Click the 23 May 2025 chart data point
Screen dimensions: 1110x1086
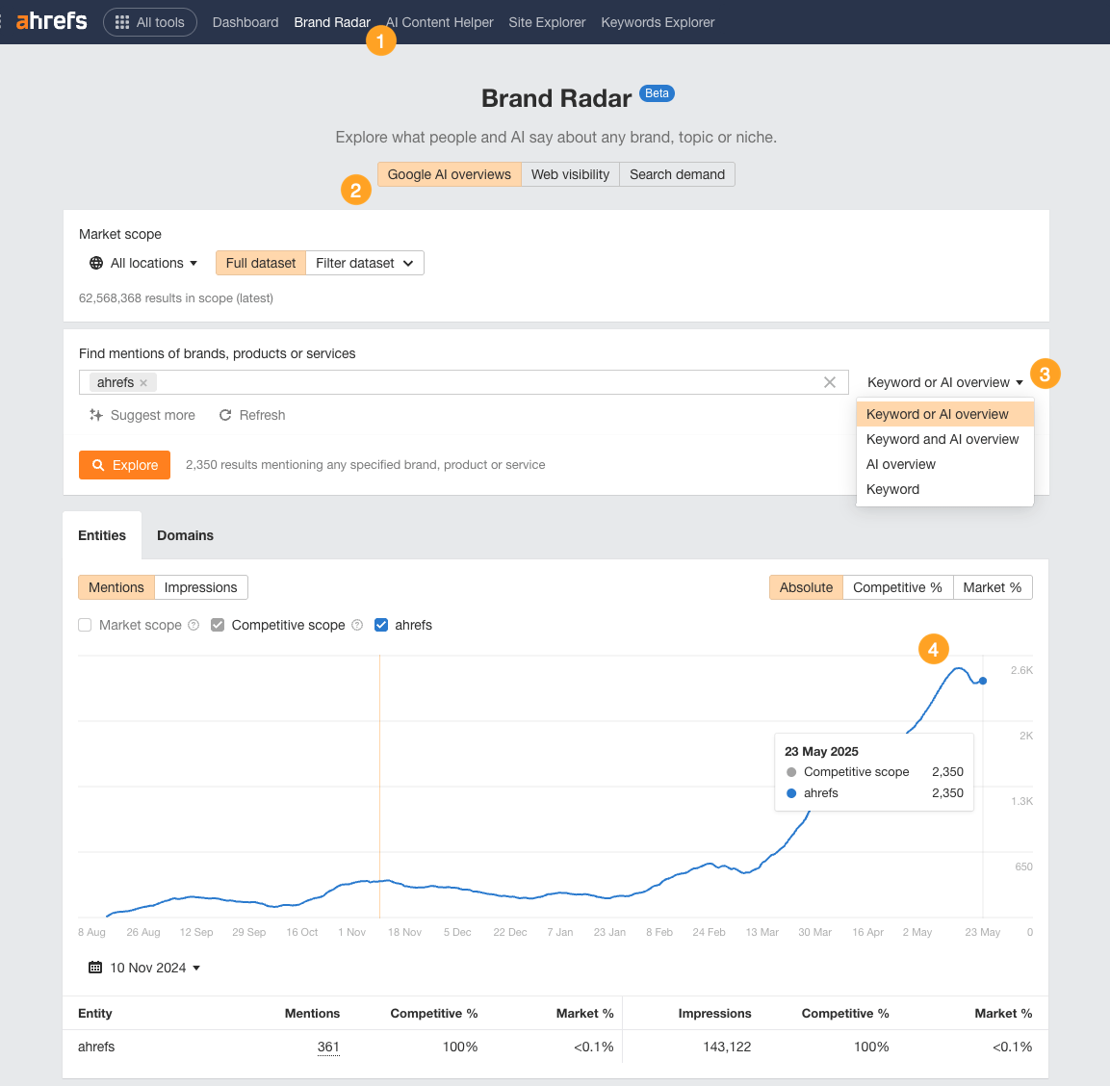coord(981,681)
